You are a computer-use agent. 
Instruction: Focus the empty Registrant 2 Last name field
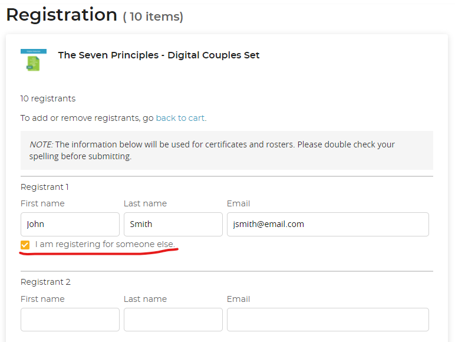173,320
